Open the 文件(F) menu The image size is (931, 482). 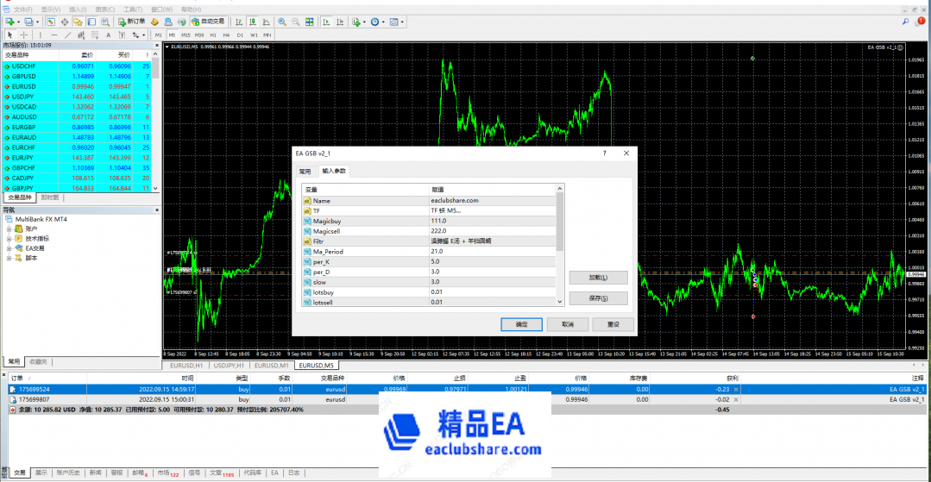coord(23,9)
